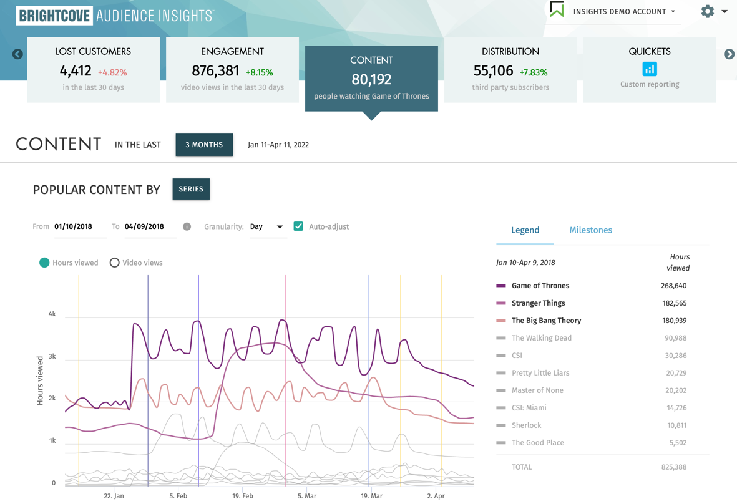This screenshot has width=737, height=504.
Task: Open the 3 Months period selector
Action: click(x=204, y=145)
